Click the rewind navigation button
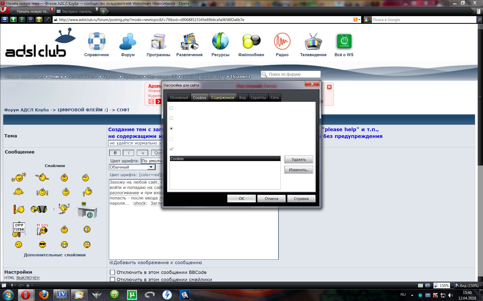Screen dimensions: 483x301 pyautogui.click(x=5, y=20)
